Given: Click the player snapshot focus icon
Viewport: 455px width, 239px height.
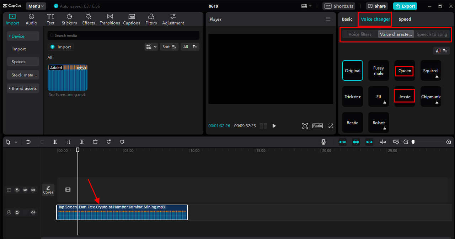Looking at the screenshot, I should (305, 126).
